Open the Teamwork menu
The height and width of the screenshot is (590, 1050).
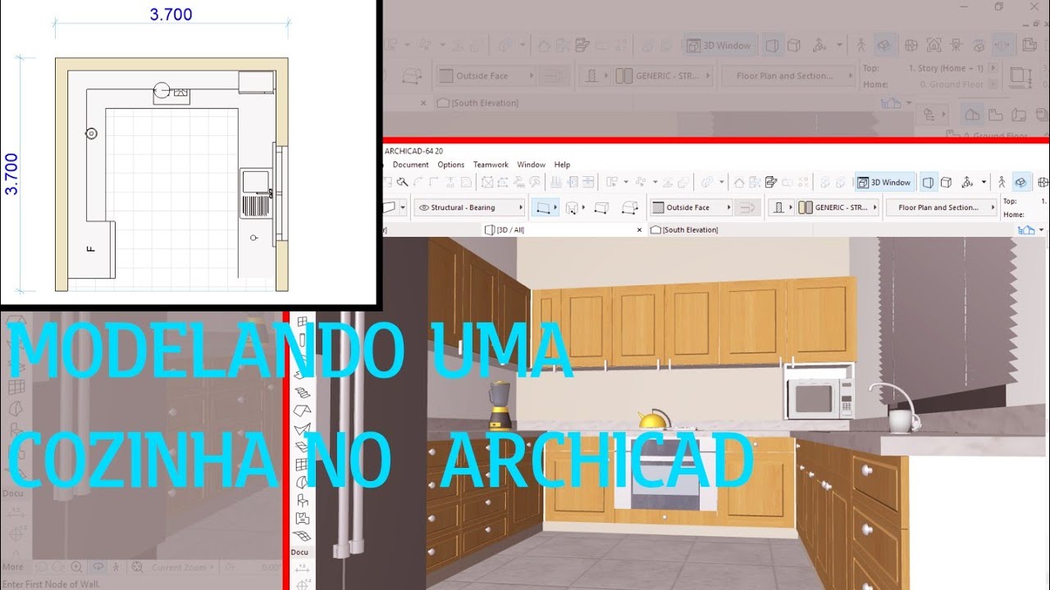491,165
